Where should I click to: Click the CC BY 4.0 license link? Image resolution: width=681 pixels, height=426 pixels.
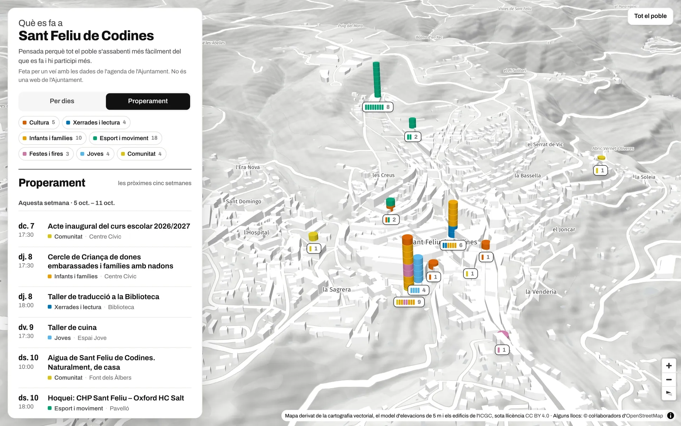(x=537, y=416)
